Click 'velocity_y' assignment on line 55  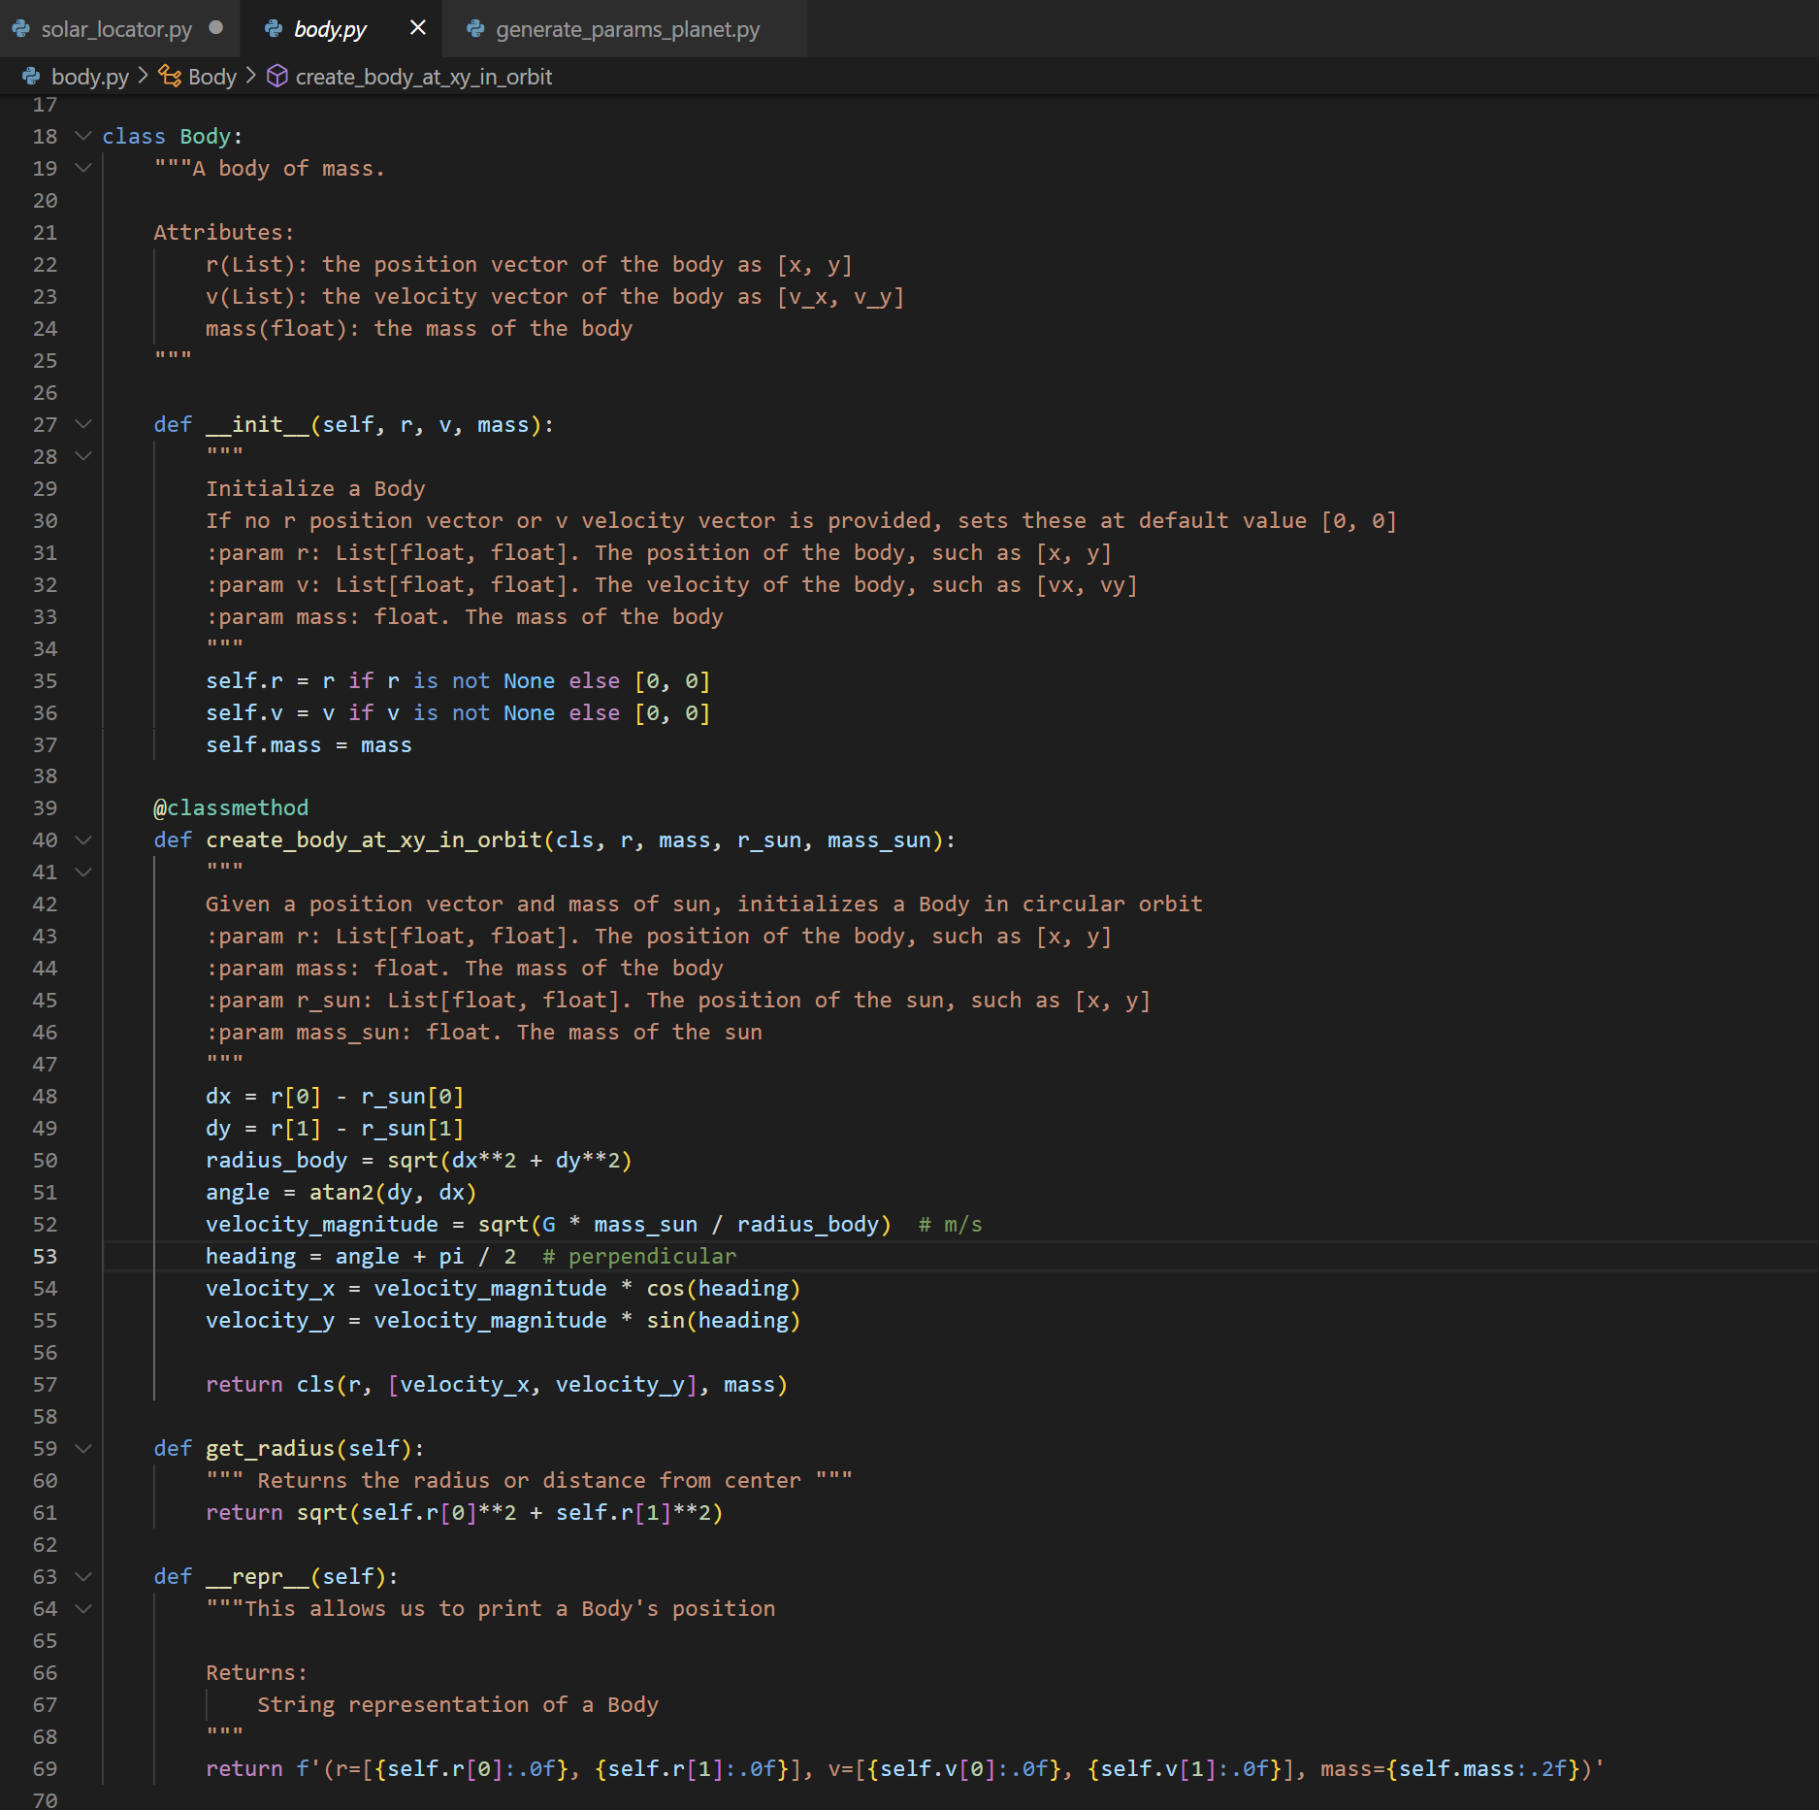(270, 1321)
